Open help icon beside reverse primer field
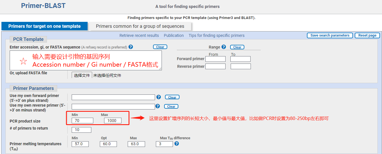Screen dimensions: 382x154 (158, 106)
